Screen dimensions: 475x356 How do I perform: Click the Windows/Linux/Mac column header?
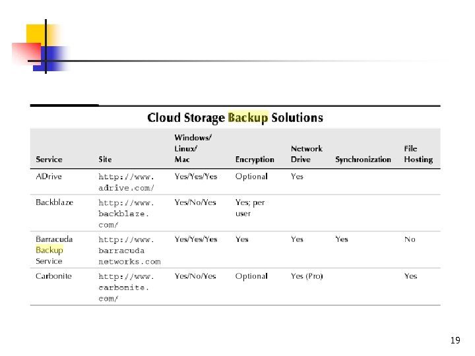[193, 148]
